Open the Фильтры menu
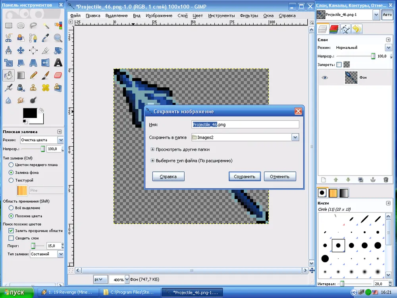The image size is (397, 298). tap(249, 15)
